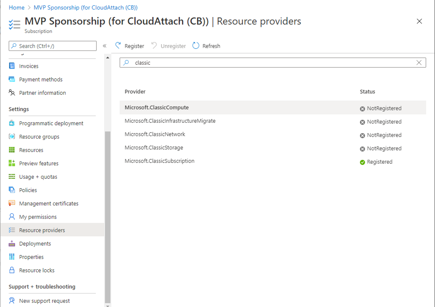Screen dimensions: 435x307
Task: Click the green Resources grid icon
Action: [12, 150]
